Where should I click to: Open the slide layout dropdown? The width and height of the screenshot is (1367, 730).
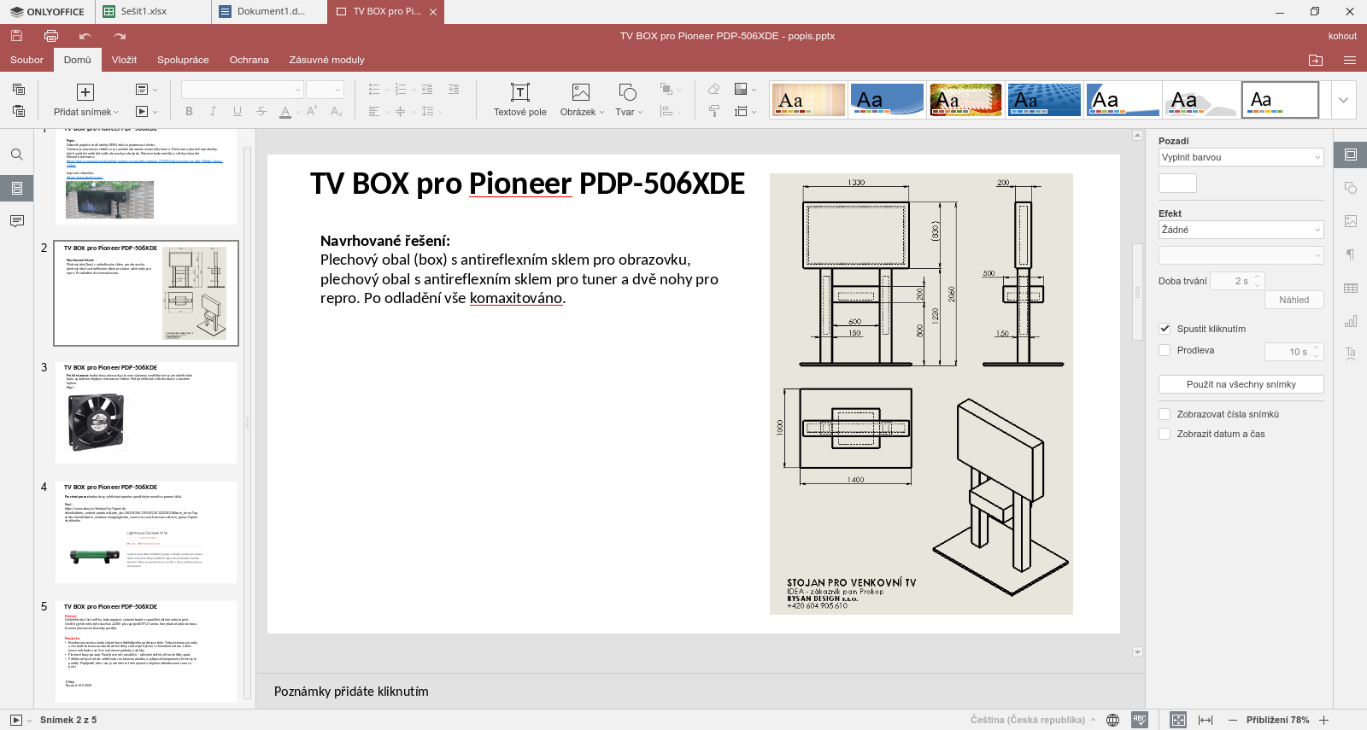click(147, 89)
